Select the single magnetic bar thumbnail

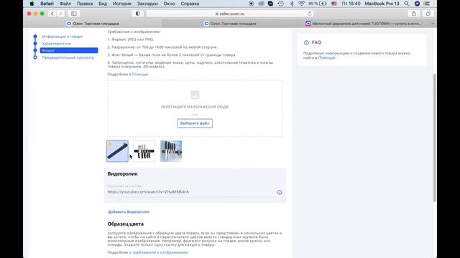(117, 151)
